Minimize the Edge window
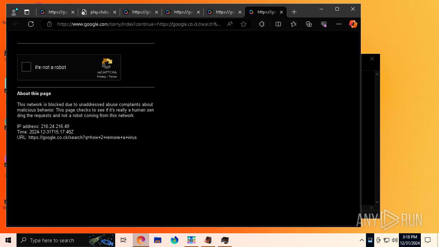The image size is (439, 247). [x=321, y=9]
